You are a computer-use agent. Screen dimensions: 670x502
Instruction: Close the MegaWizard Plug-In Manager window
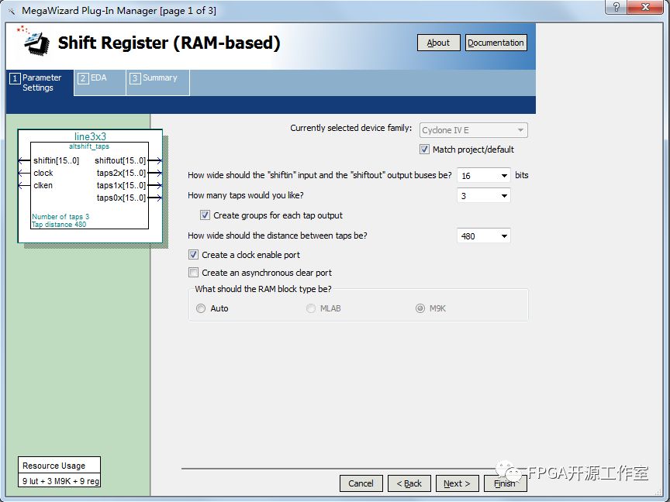click(646, 9)
